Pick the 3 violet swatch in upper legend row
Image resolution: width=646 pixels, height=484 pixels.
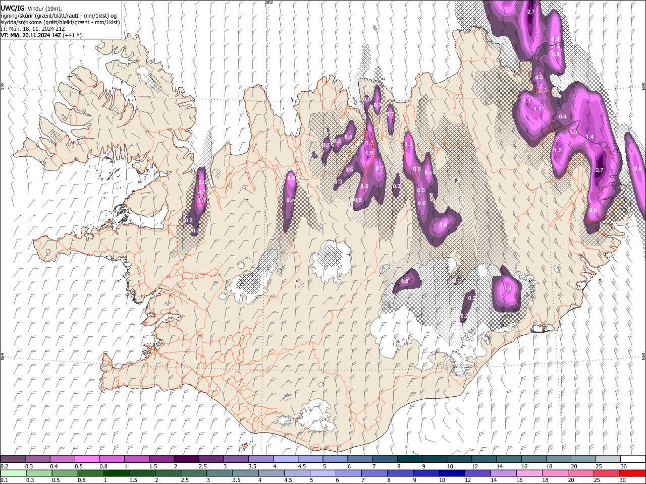point(236,459)
